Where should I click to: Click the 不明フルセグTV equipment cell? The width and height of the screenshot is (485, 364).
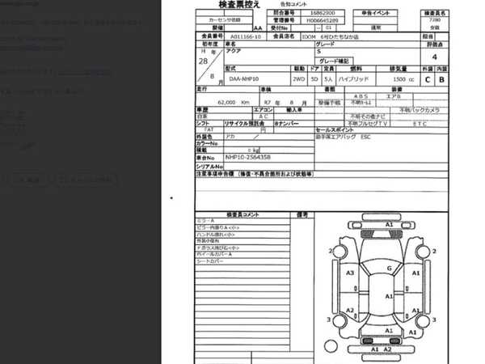click(x=368, y=124)
